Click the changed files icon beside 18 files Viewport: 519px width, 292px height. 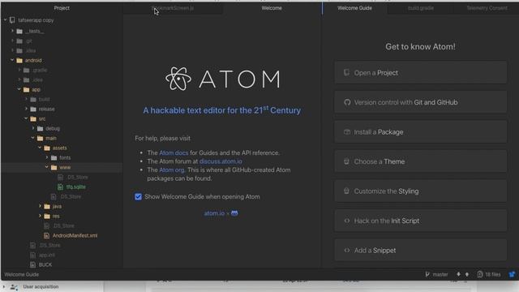pos(480,274)
